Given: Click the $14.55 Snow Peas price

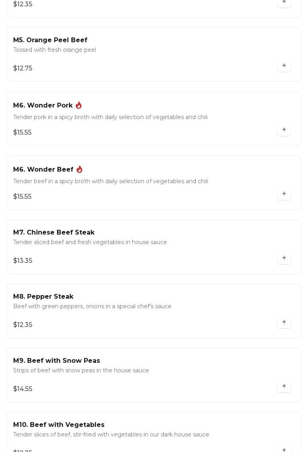Looking at the screenshot, I should click(23, 389).
